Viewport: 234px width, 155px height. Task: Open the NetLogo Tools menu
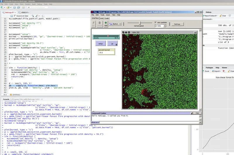[x=102, y=15]
